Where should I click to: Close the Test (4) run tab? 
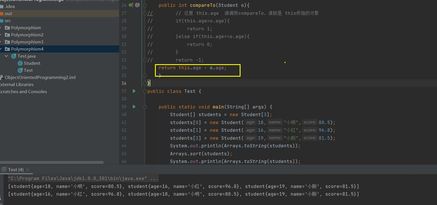[x=28, y=170]
